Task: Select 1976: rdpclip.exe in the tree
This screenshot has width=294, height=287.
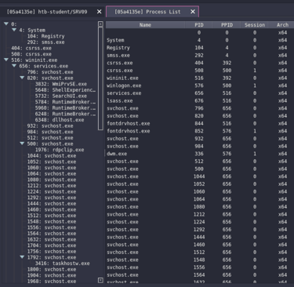Action: pyautogui.click(x=60, y=150)
